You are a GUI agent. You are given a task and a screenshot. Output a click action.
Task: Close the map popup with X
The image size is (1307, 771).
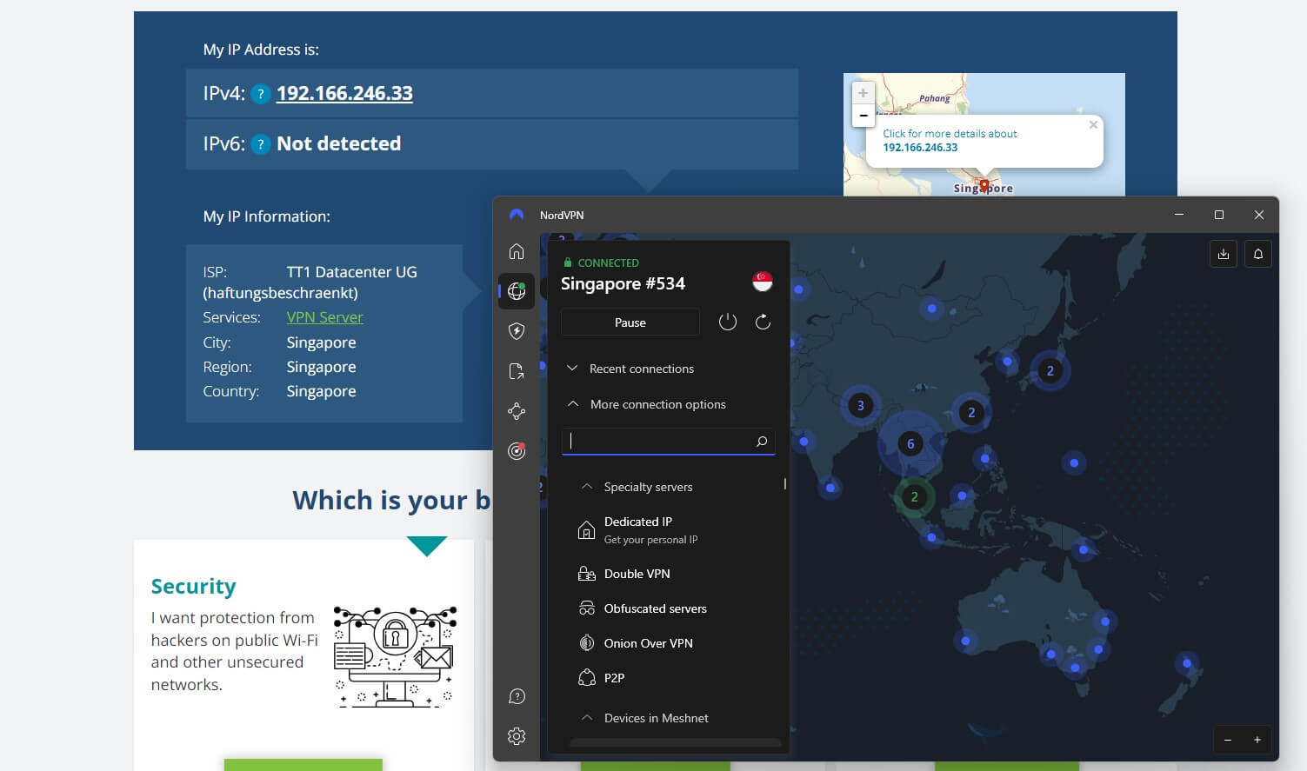[x=1093, y=125]
